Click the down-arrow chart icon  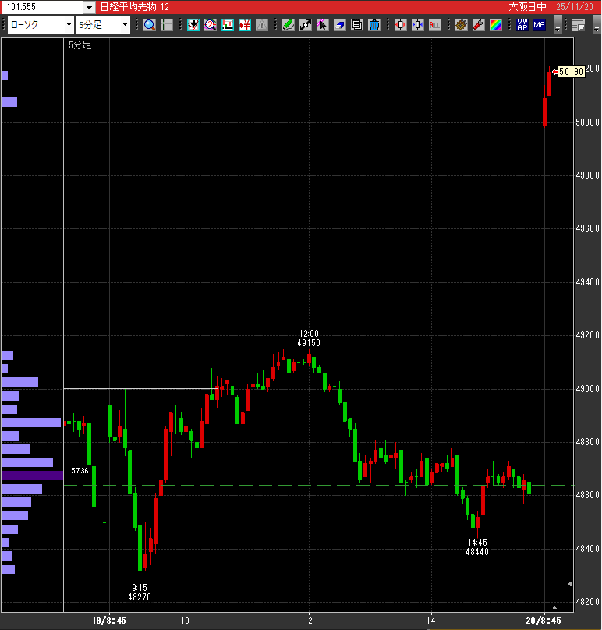(193, 25)
